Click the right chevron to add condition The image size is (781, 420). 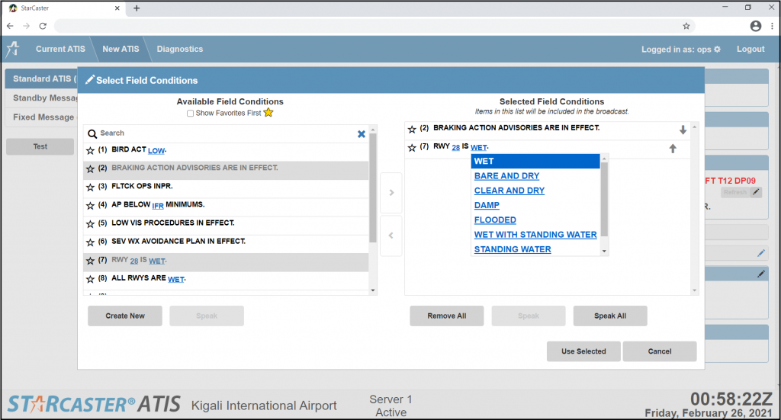[390, 193]
